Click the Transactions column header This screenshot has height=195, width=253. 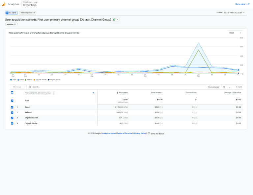pos(191,93)
